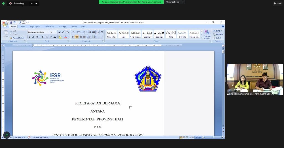This screenshot has width=284, height=148.
Task: Open line spacing options
Action: (x=89, y=37)
